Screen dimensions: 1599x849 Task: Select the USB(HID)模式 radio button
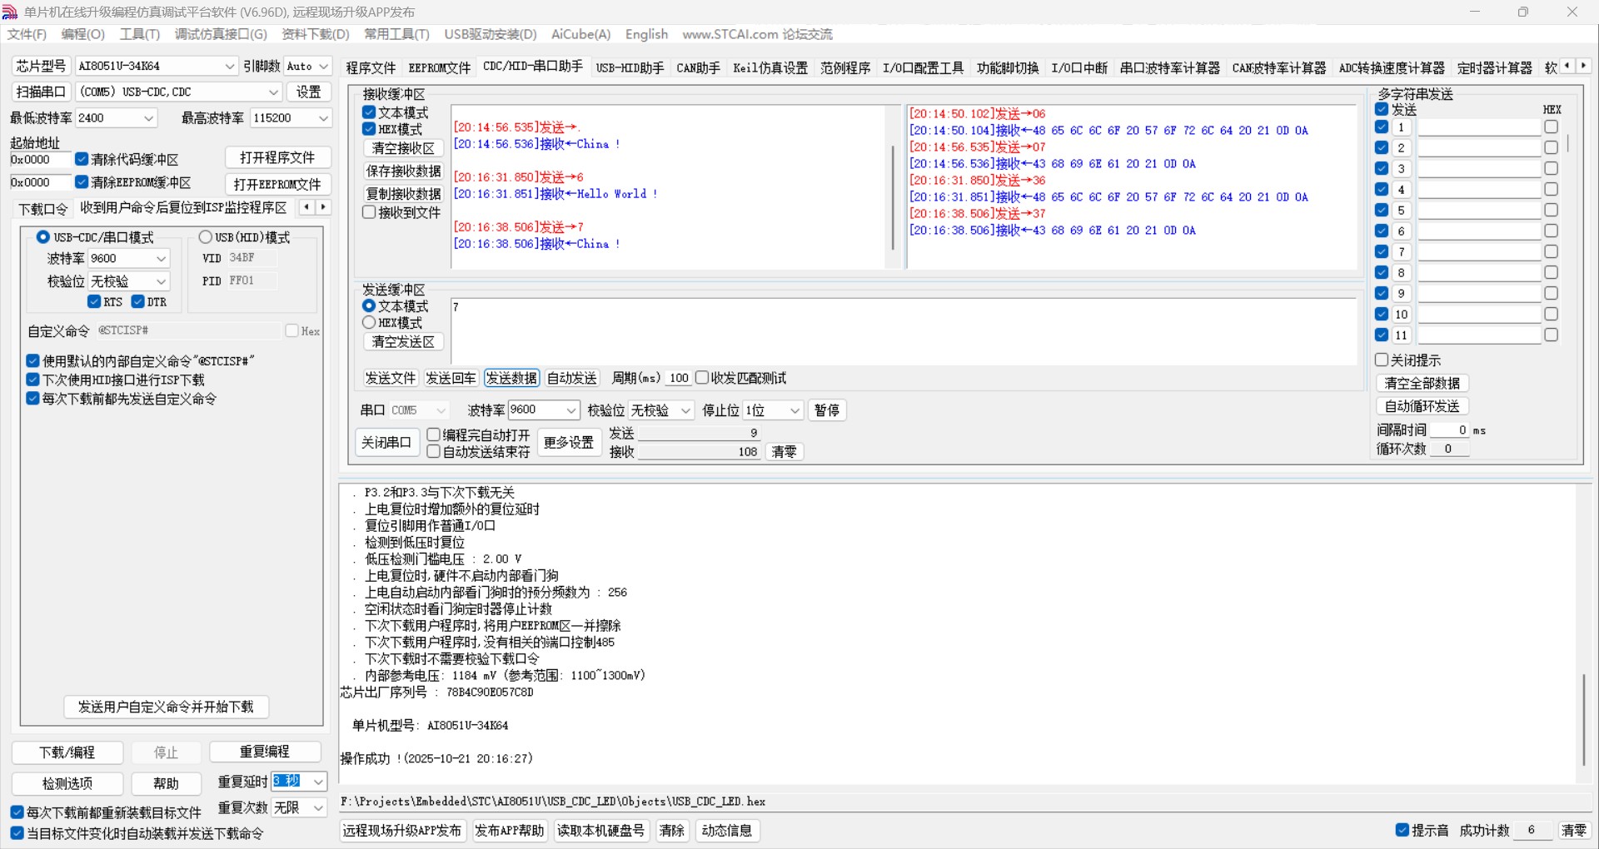(205, 237)
